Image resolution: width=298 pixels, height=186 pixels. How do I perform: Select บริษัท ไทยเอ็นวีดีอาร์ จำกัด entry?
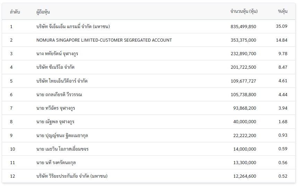point(62,81)
